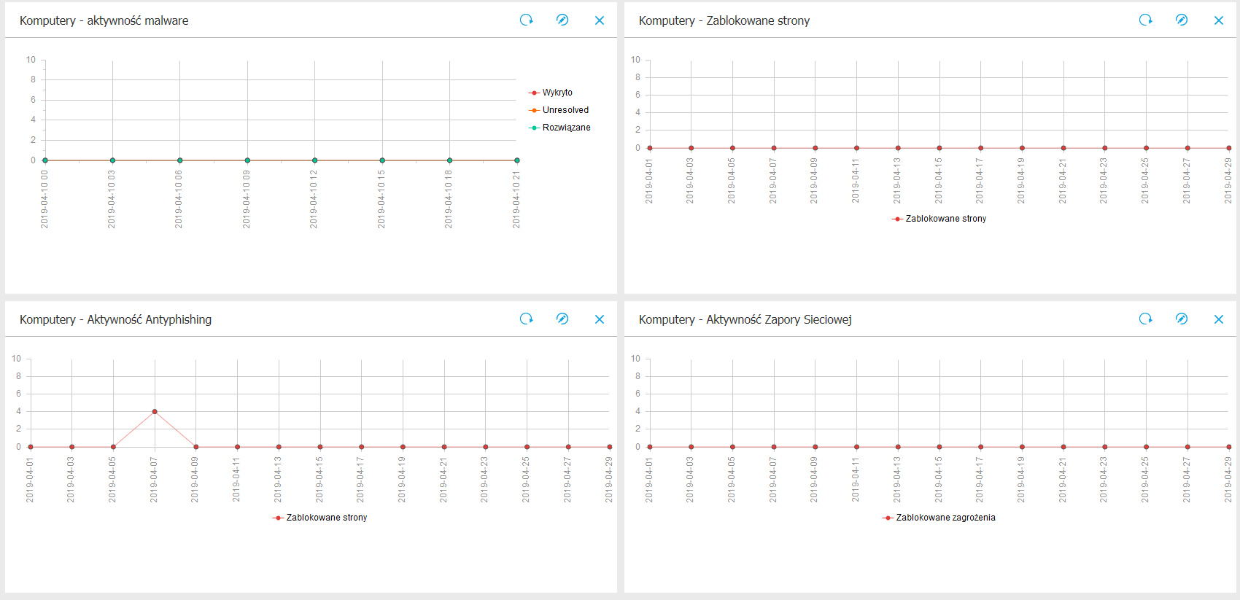
Task: Edit the malware activity panel settings
Action: pyautogui.click(x=562, y=20)
